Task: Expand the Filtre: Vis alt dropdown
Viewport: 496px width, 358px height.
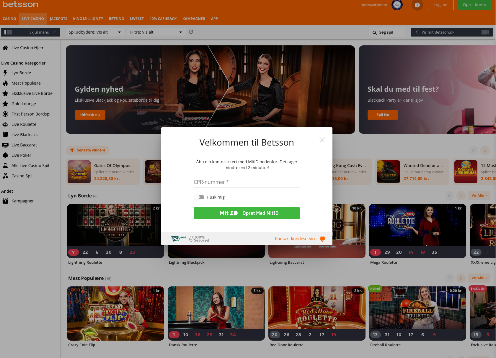Action: click(x=156, y=32)
